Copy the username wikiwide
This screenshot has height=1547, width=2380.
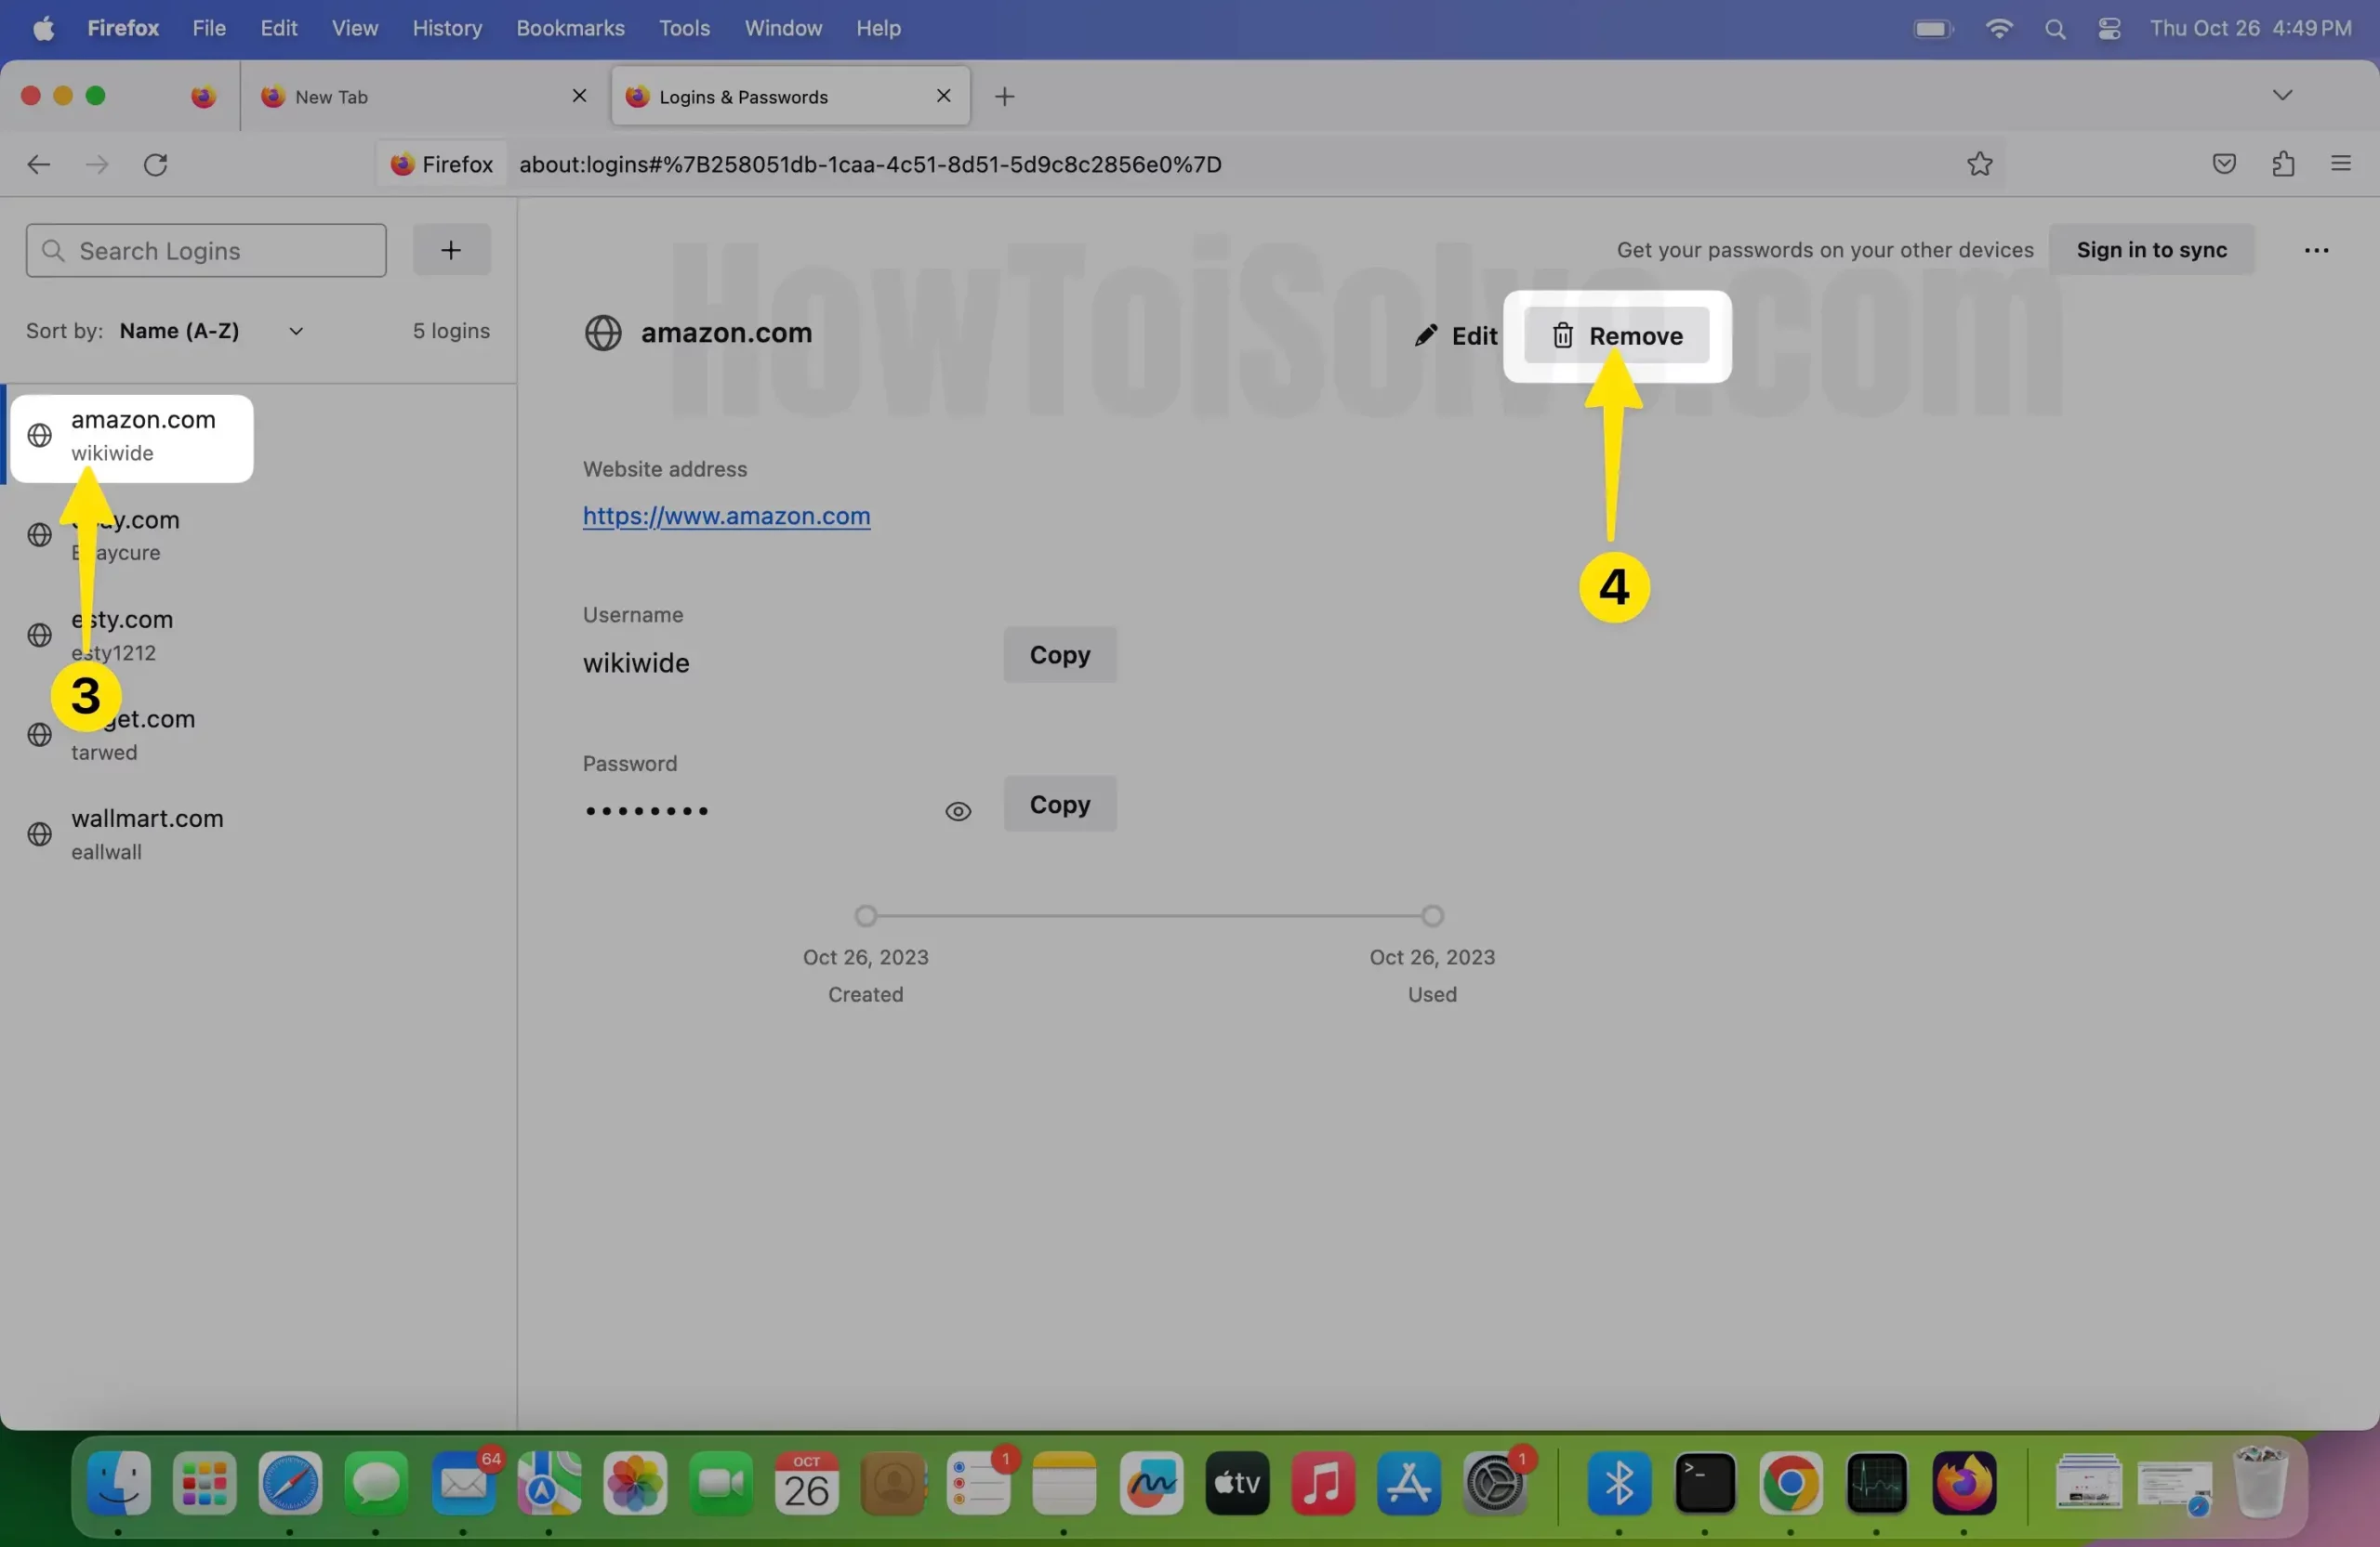[1060, 656]
